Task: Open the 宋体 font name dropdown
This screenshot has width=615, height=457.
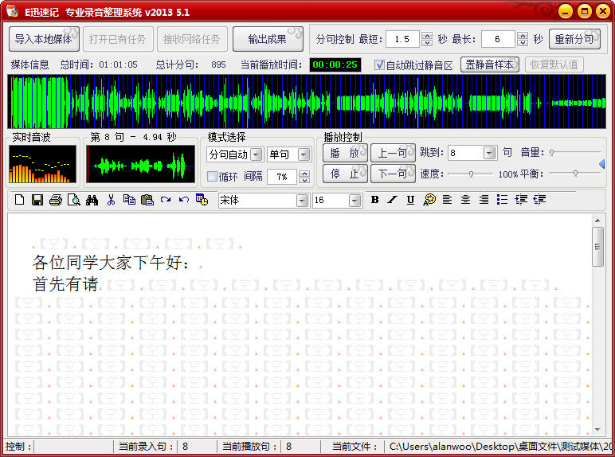Action: click(302, 201)
